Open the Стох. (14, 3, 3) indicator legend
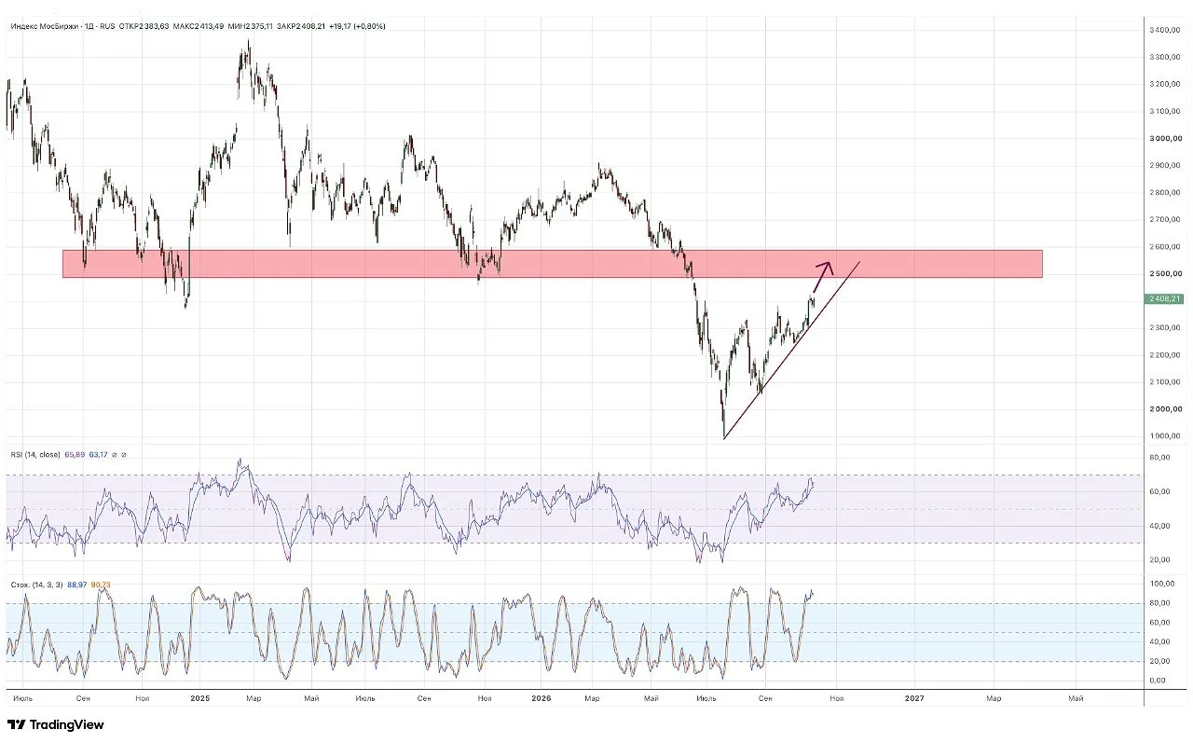 pos(36,585)
